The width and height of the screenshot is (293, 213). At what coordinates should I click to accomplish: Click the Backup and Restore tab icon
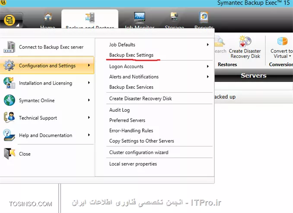coord(90,18)
